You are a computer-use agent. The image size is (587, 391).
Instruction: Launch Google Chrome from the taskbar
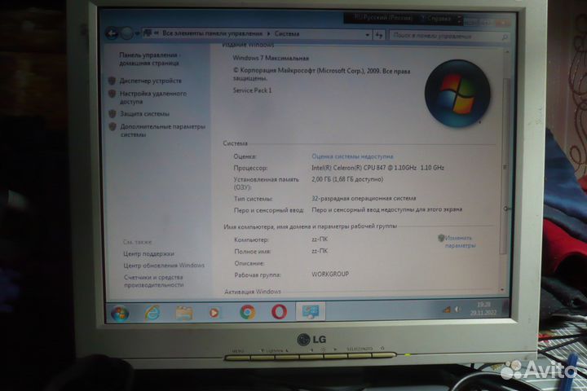coord(247,311)
